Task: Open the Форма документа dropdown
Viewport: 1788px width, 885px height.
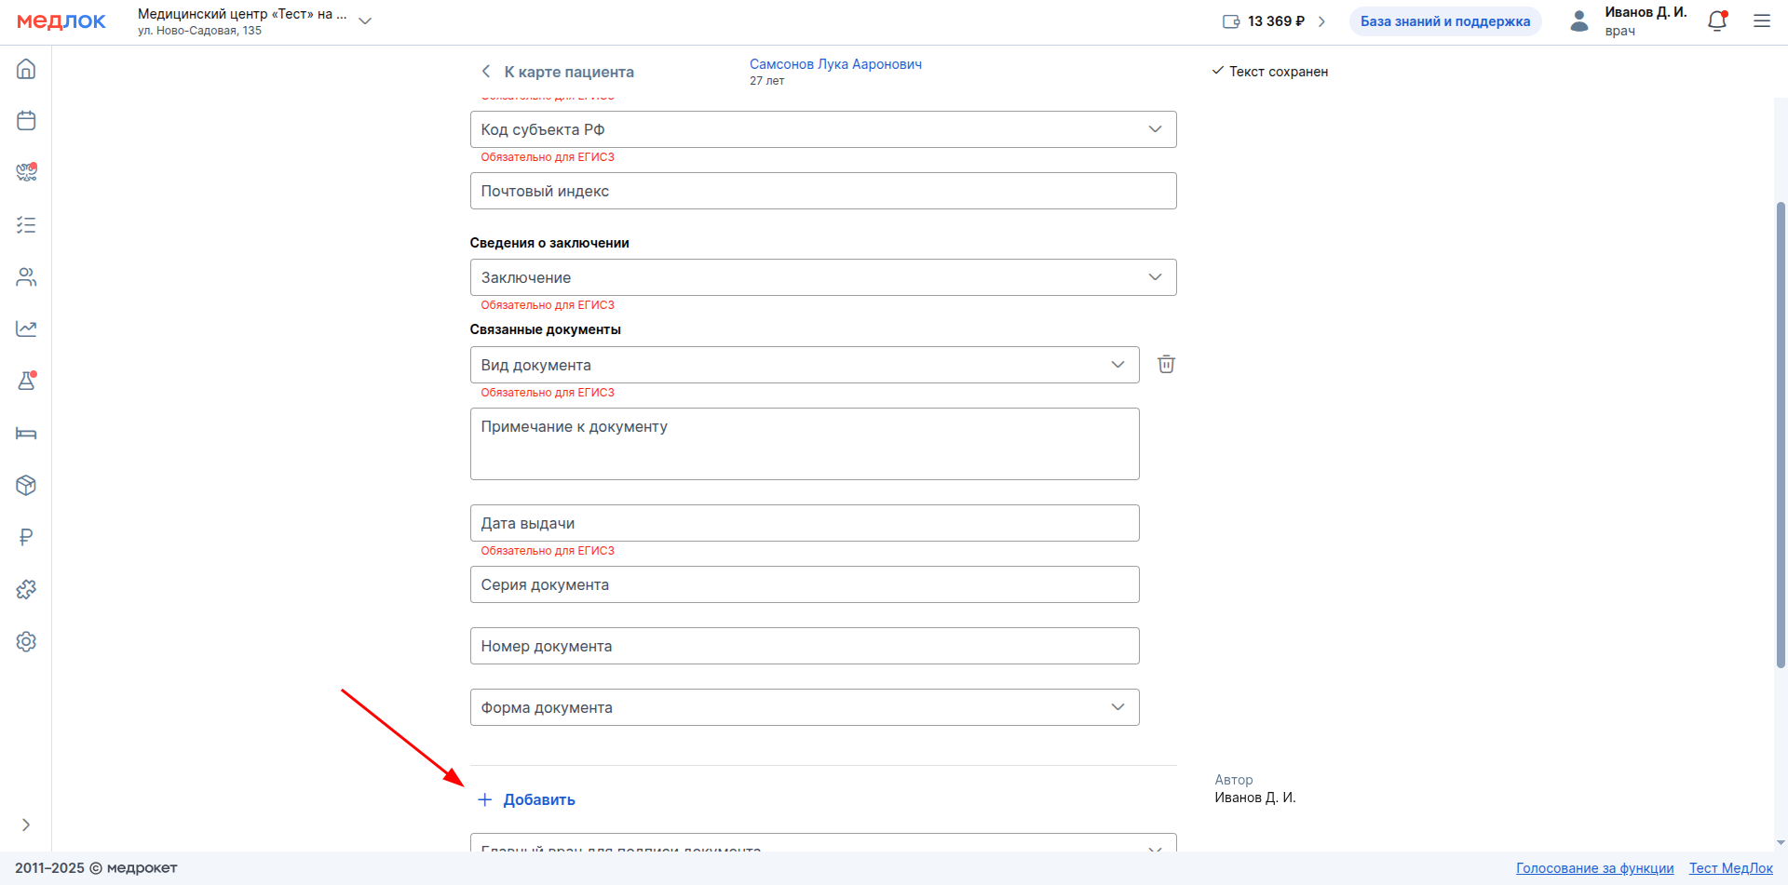Action: pyautogui.click(x=804, y=707)
